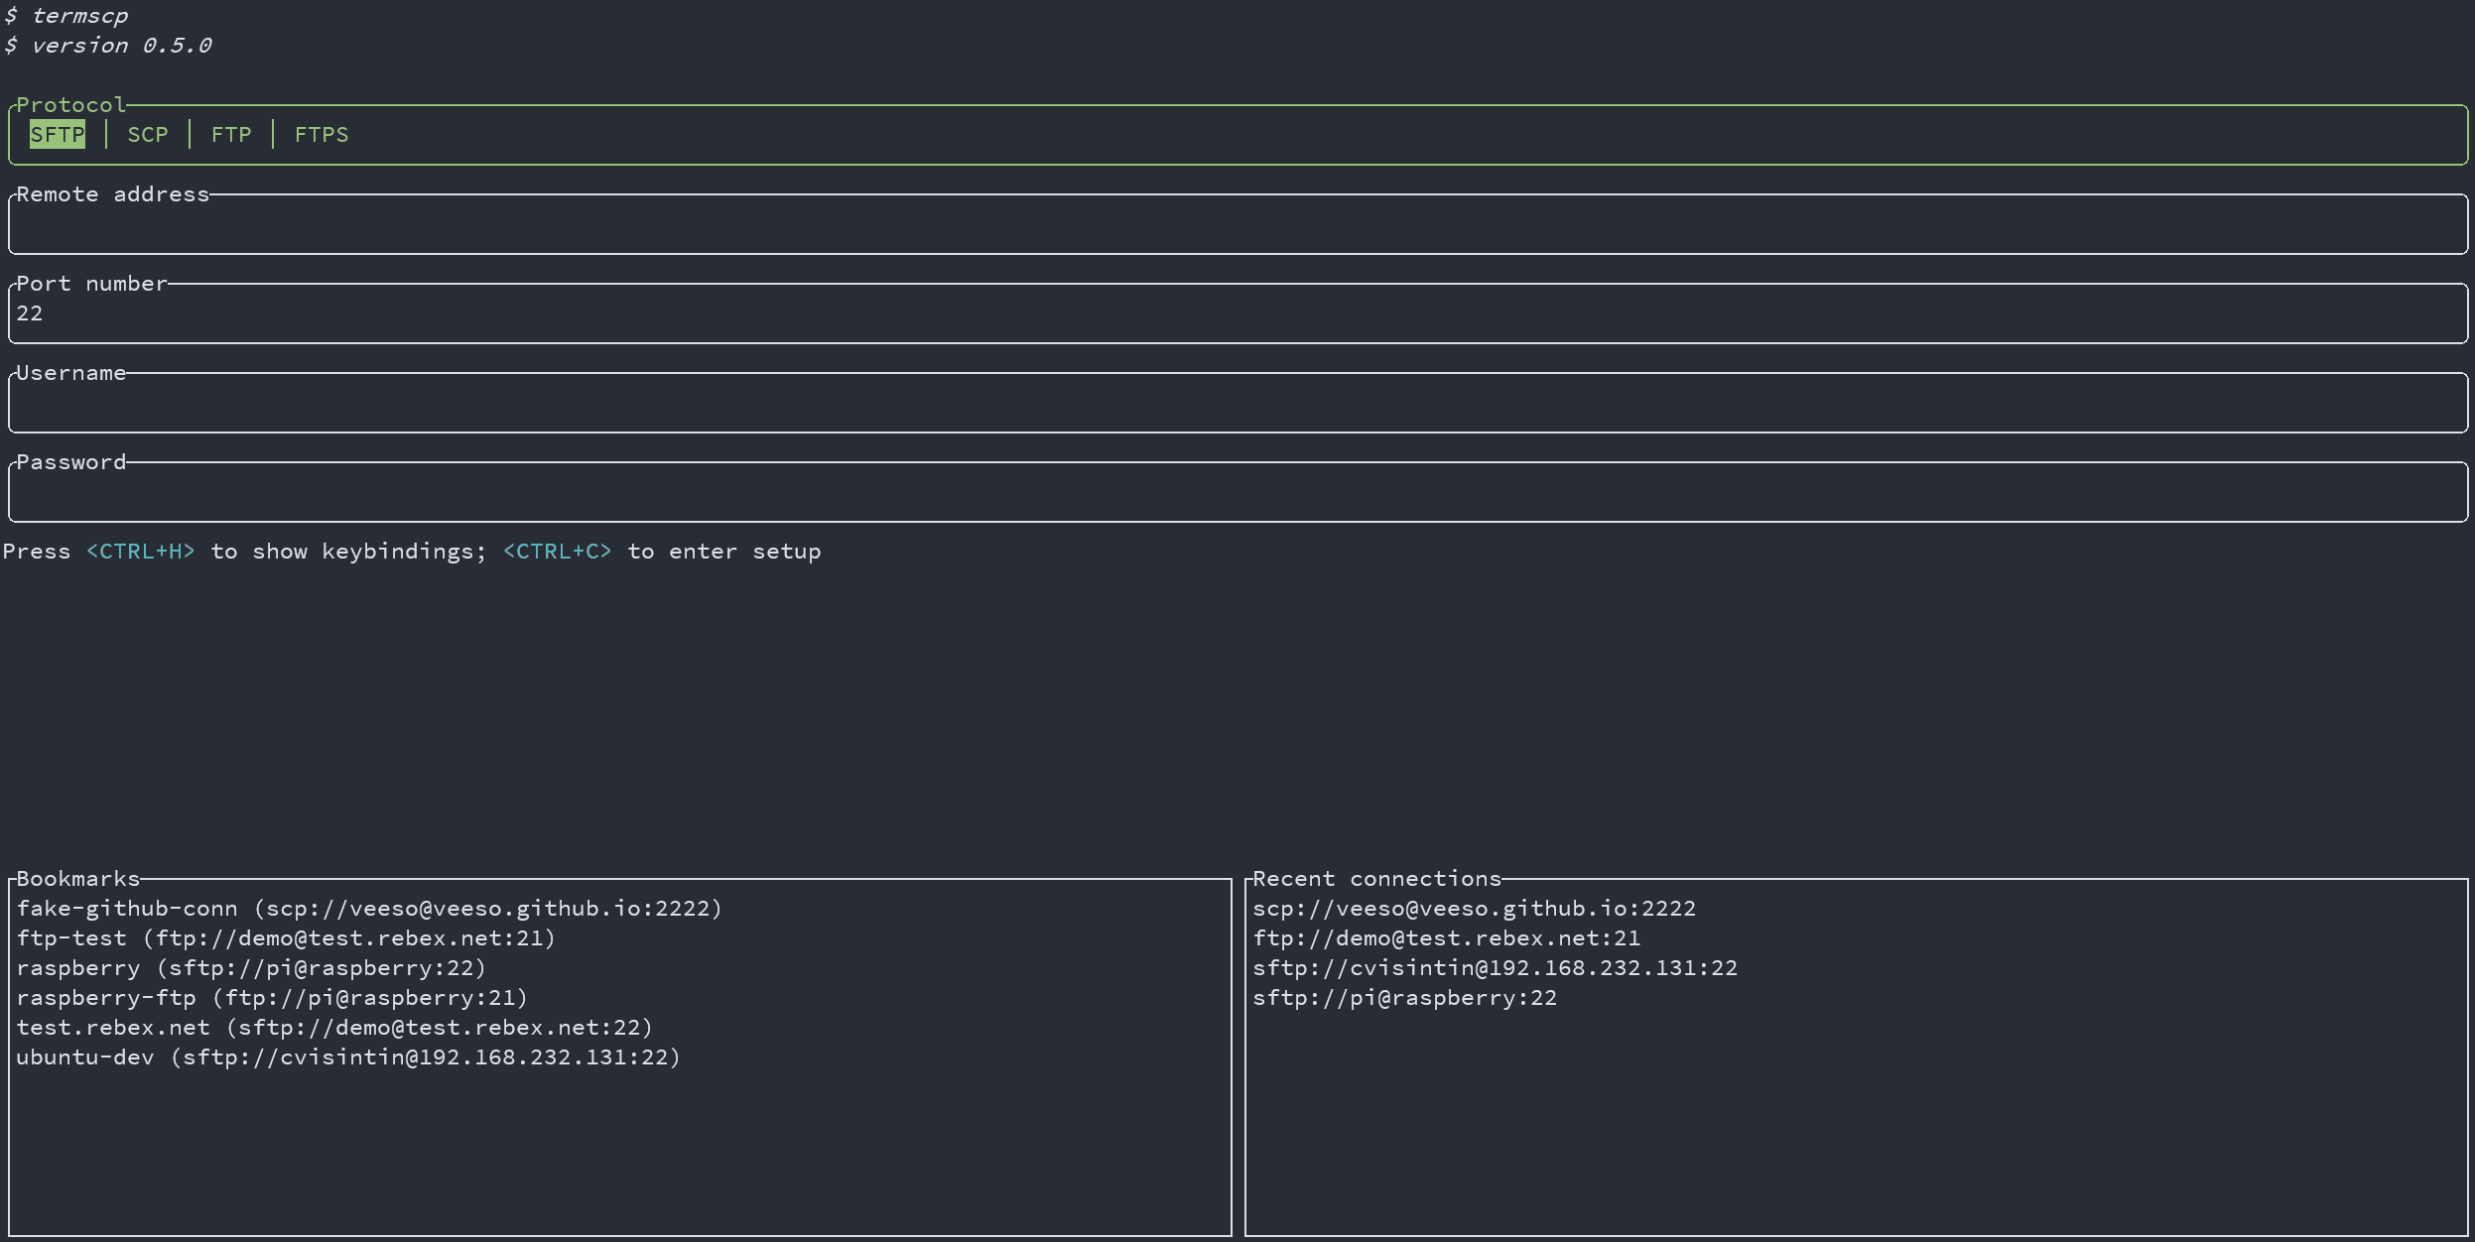Image resolution: width=2475 pixels, height=1242 pixels.
Task: Choose recent sftp://cvisintin@192.168.232.131:22 connection
Action: tap(1494, 968)
